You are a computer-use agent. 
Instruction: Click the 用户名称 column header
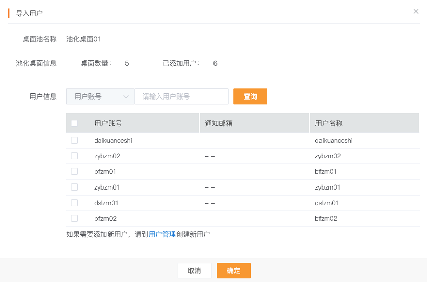(x=329, y=123)
